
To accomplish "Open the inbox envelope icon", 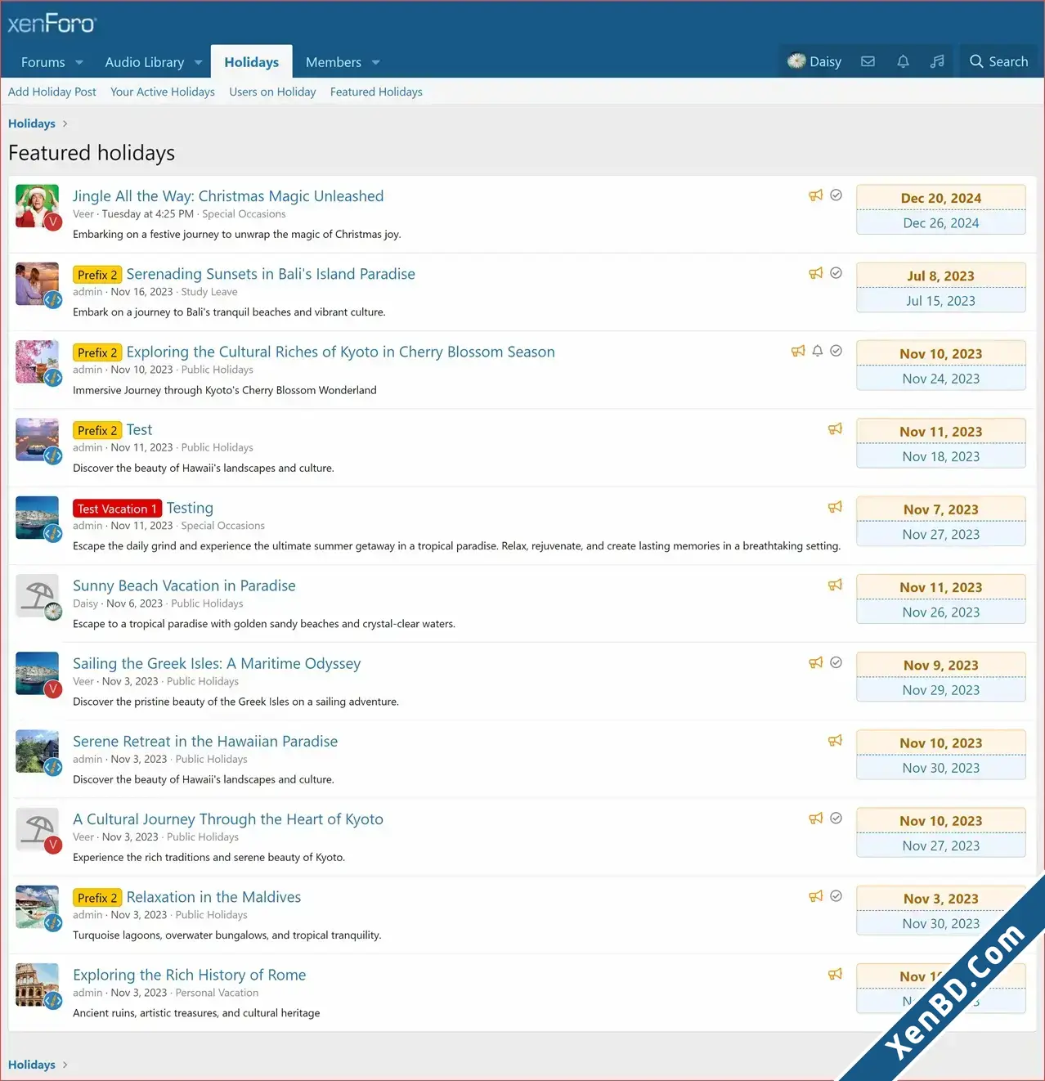I will [x=868, y=61].
